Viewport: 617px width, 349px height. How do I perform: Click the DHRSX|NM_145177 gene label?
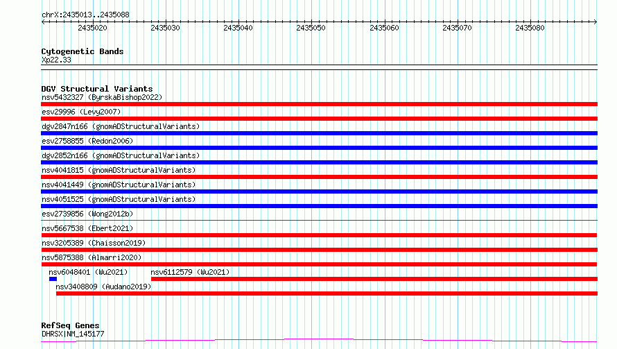(x=73, y=334)
